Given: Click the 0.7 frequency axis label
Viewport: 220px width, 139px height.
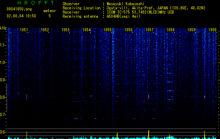Looking at the screenshot, I should [3, 115].
